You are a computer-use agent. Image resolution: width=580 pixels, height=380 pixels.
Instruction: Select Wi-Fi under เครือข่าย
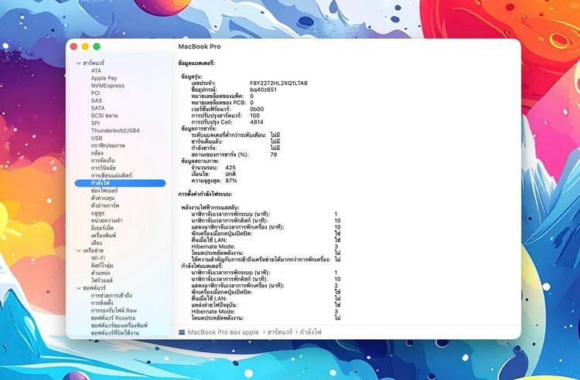pyautogui.click(x=98, y=258)
